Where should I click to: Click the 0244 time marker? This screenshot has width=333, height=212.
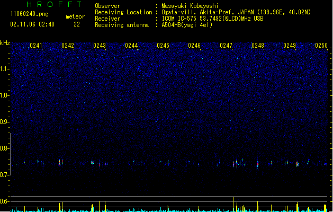pos(131,46)
